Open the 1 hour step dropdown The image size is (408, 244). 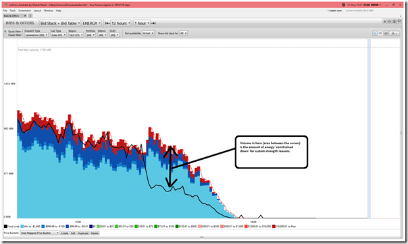click(x=142, y=24)
